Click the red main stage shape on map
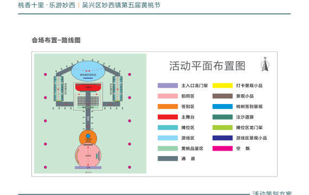 [x=88, y=87]
